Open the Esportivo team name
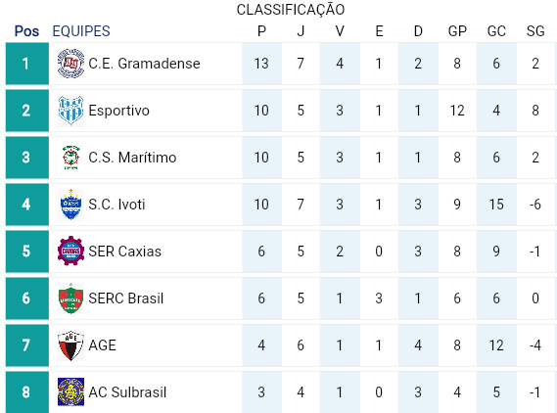The height and width of the screenshot is (413, 557). tap(118, 111)
